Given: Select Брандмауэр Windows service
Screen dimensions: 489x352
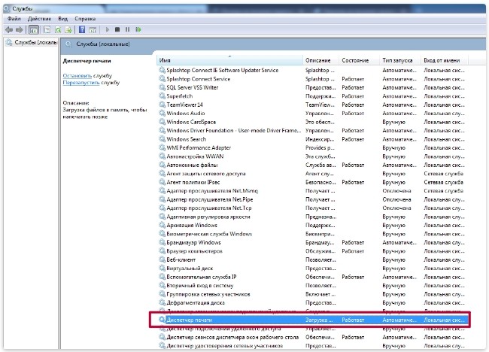Looking at the screenshot, I should click(313, 242).
